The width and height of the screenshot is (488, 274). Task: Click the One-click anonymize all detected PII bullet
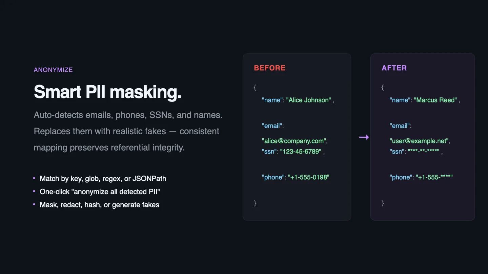point(100,192)
